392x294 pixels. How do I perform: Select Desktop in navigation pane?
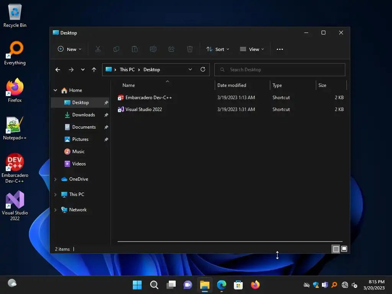[x=80, y=103]
